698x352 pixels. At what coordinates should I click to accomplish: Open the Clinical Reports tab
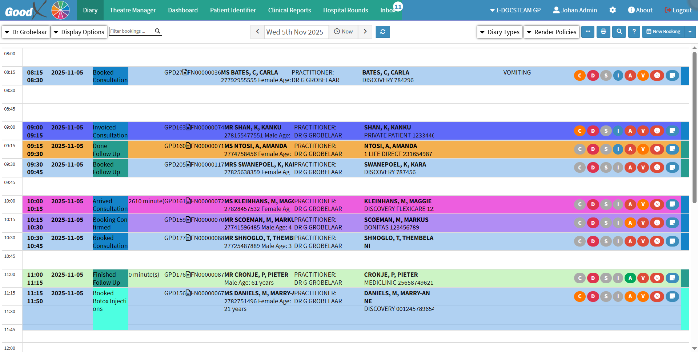(x=289, y=10)
